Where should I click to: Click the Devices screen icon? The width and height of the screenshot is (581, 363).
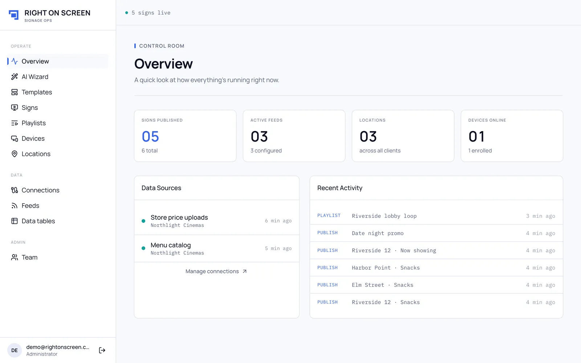[15, 138]
